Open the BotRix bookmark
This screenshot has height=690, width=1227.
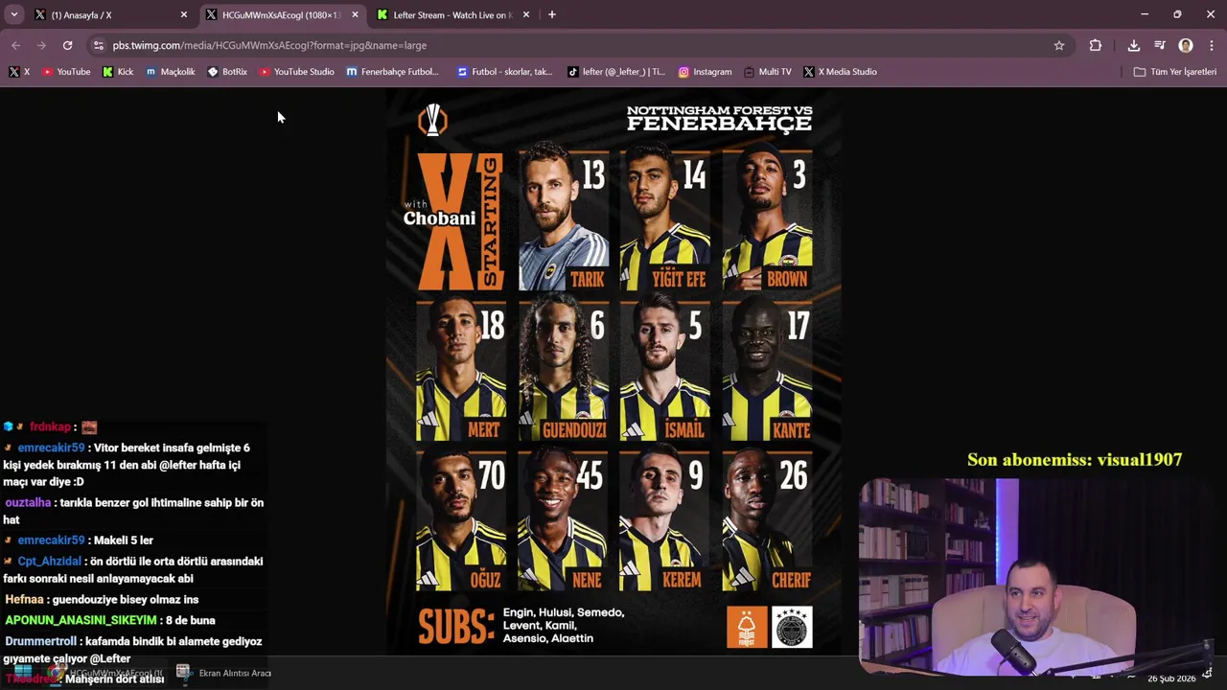coord(227,72)
